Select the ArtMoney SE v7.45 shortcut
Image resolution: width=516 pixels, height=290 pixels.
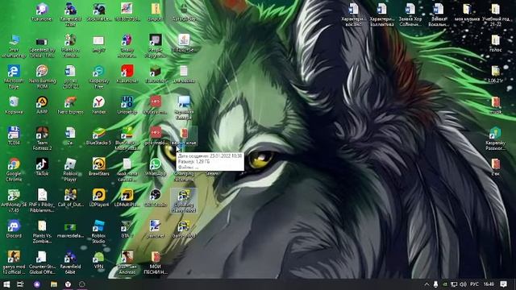(14, 201)
